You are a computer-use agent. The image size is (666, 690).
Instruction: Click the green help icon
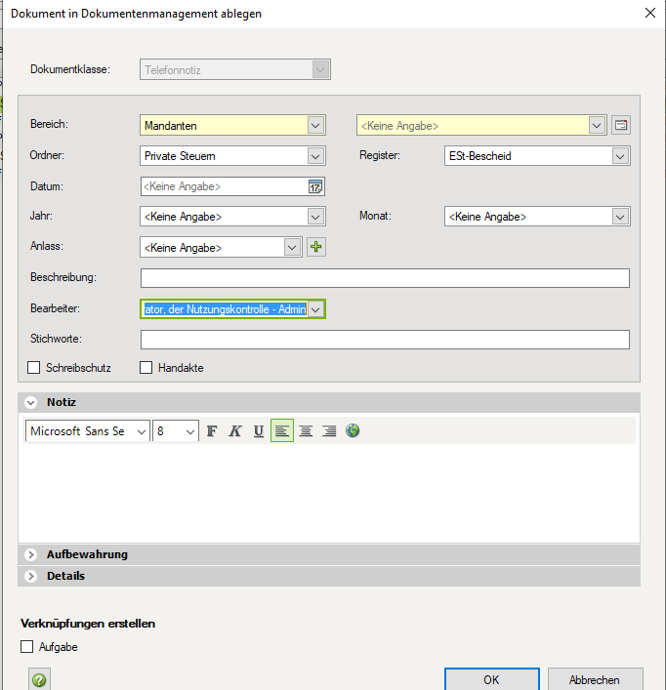[40, 680]
